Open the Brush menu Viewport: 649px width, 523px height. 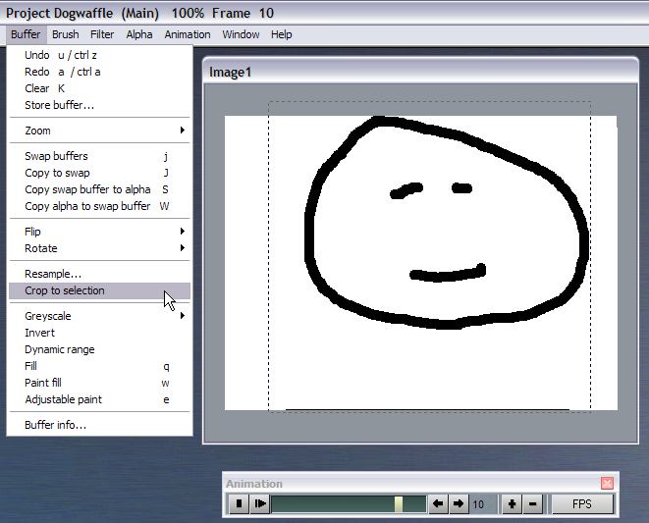click(66, 34)
